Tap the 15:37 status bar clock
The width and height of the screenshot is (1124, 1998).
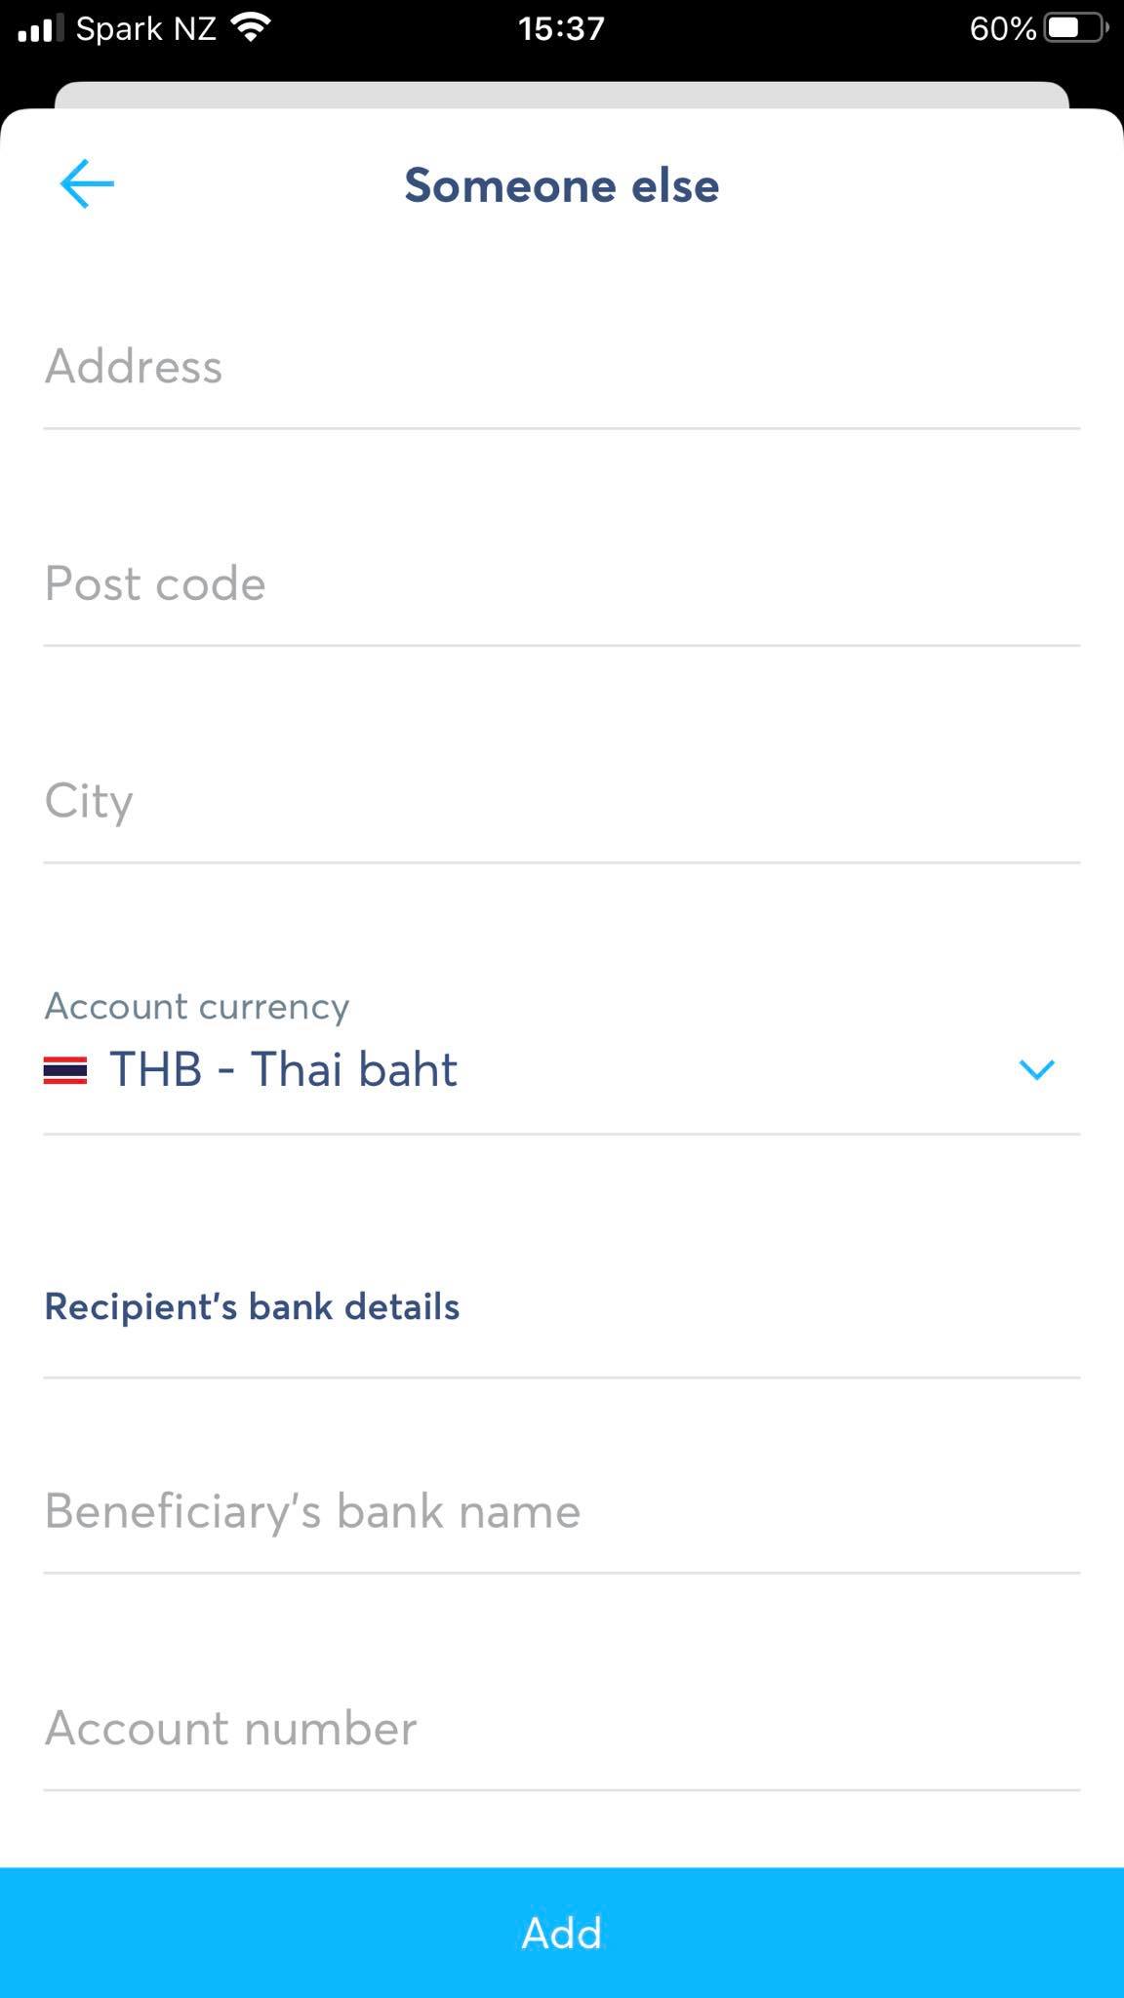[x=561, y=28]
